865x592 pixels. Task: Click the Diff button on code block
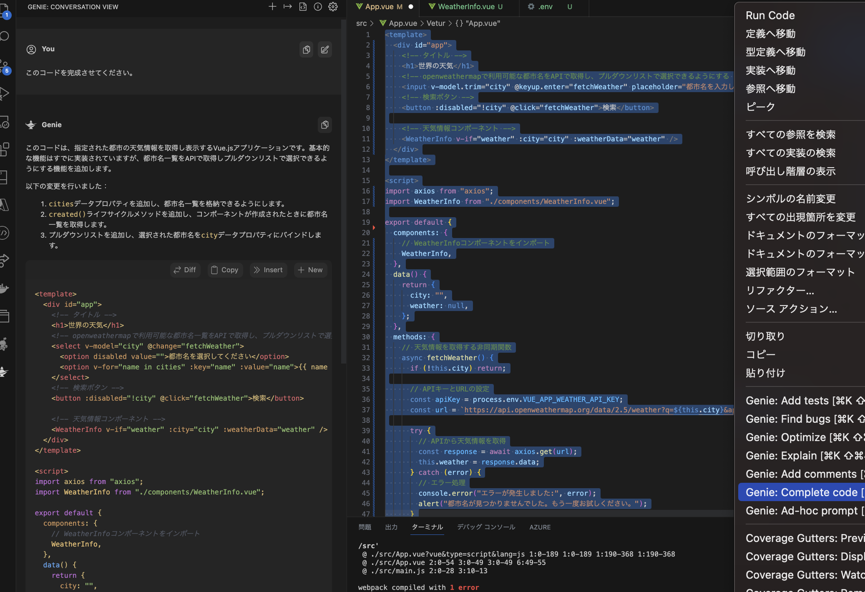185,270
